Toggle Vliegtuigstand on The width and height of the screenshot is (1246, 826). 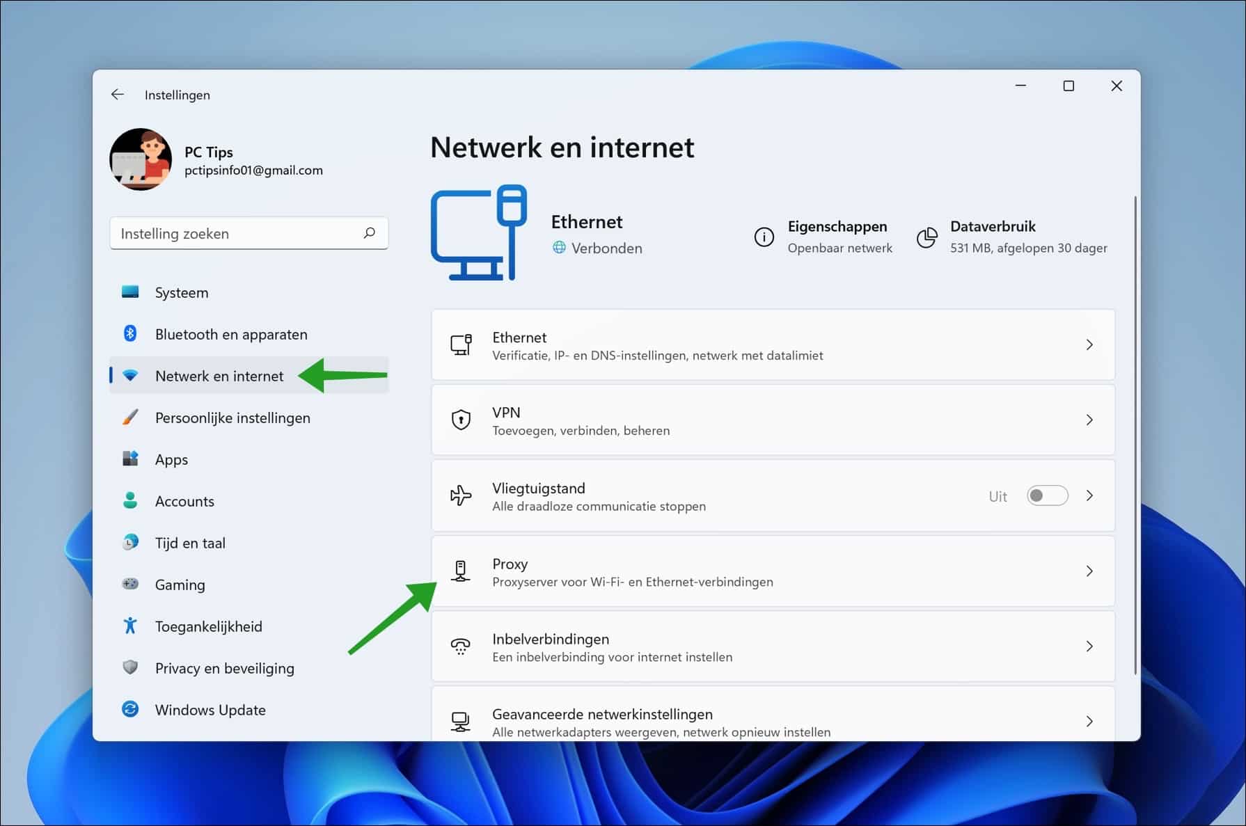point(1046,495)
